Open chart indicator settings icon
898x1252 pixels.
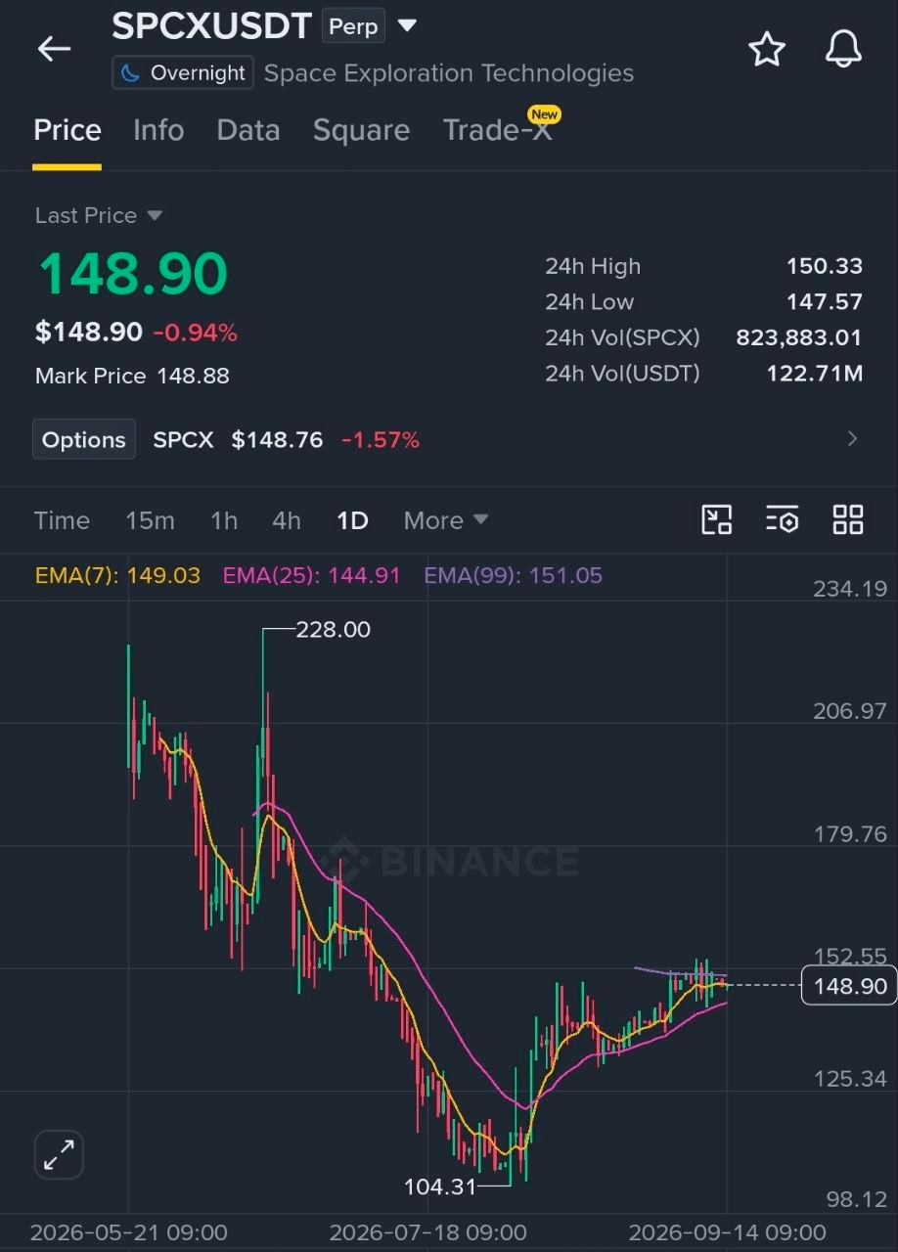783,519
